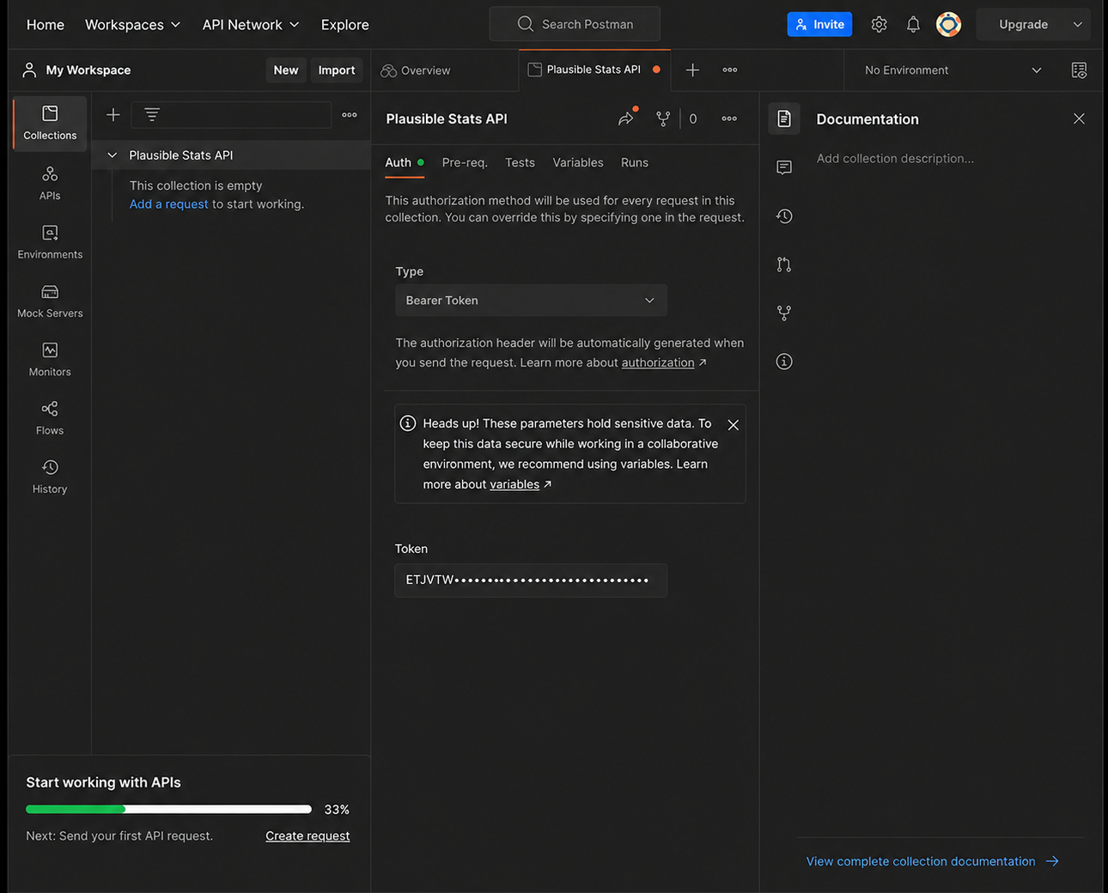Open collections panel three-dot options menu
This screenshot has height=893, width=1108.
coord(350,114)
